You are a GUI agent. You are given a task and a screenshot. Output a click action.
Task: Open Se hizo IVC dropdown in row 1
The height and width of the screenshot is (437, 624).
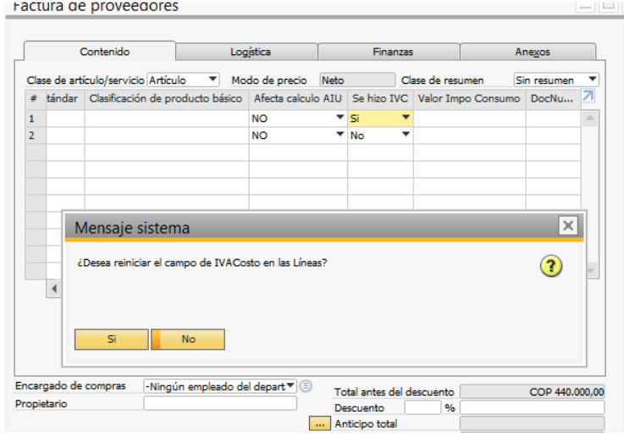406,119
